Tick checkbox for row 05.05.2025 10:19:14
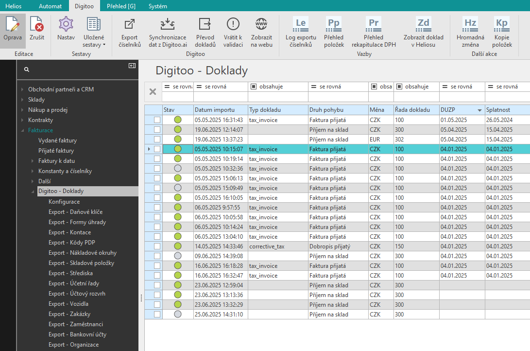530x351 pixels. click(x=157, y=158)
